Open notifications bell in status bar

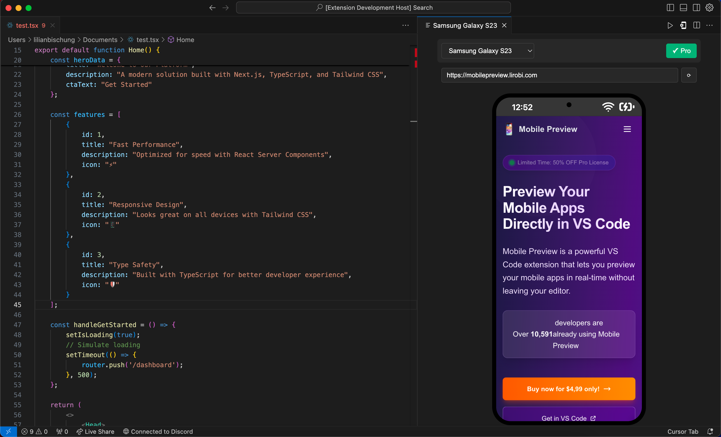[710, 431]
